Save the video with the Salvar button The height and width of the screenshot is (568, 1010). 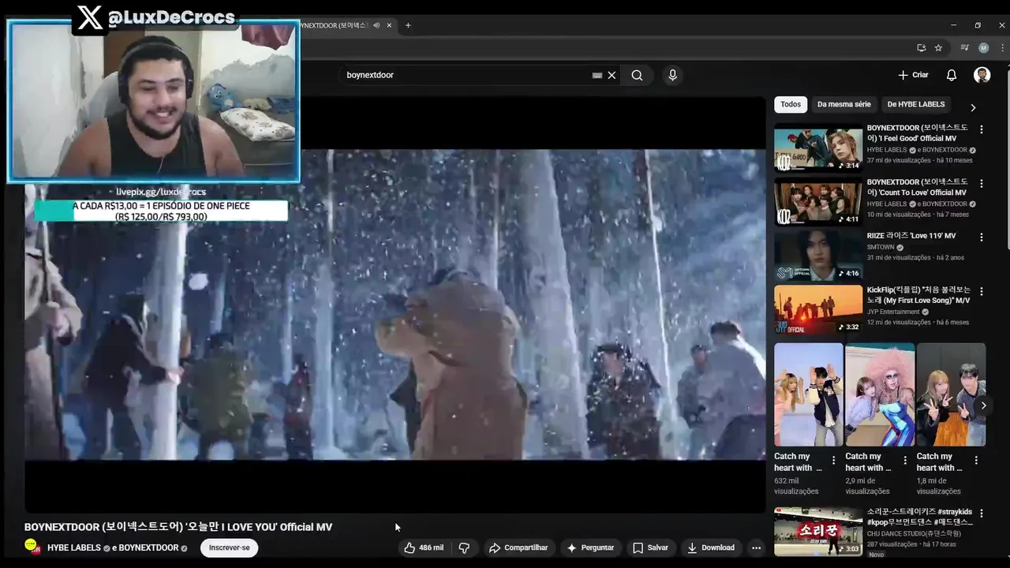650,547
